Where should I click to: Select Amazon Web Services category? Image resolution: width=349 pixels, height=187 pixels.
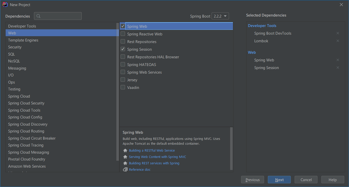pyautogui.click(x=61, y=166)
